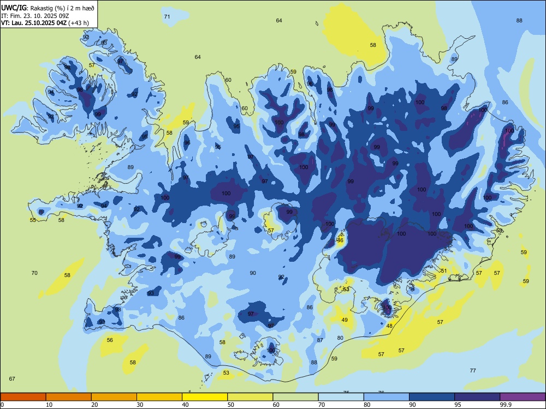Screen dimensions: 546x409
Task: Click the map humidity value '67'
Action: 12,379
